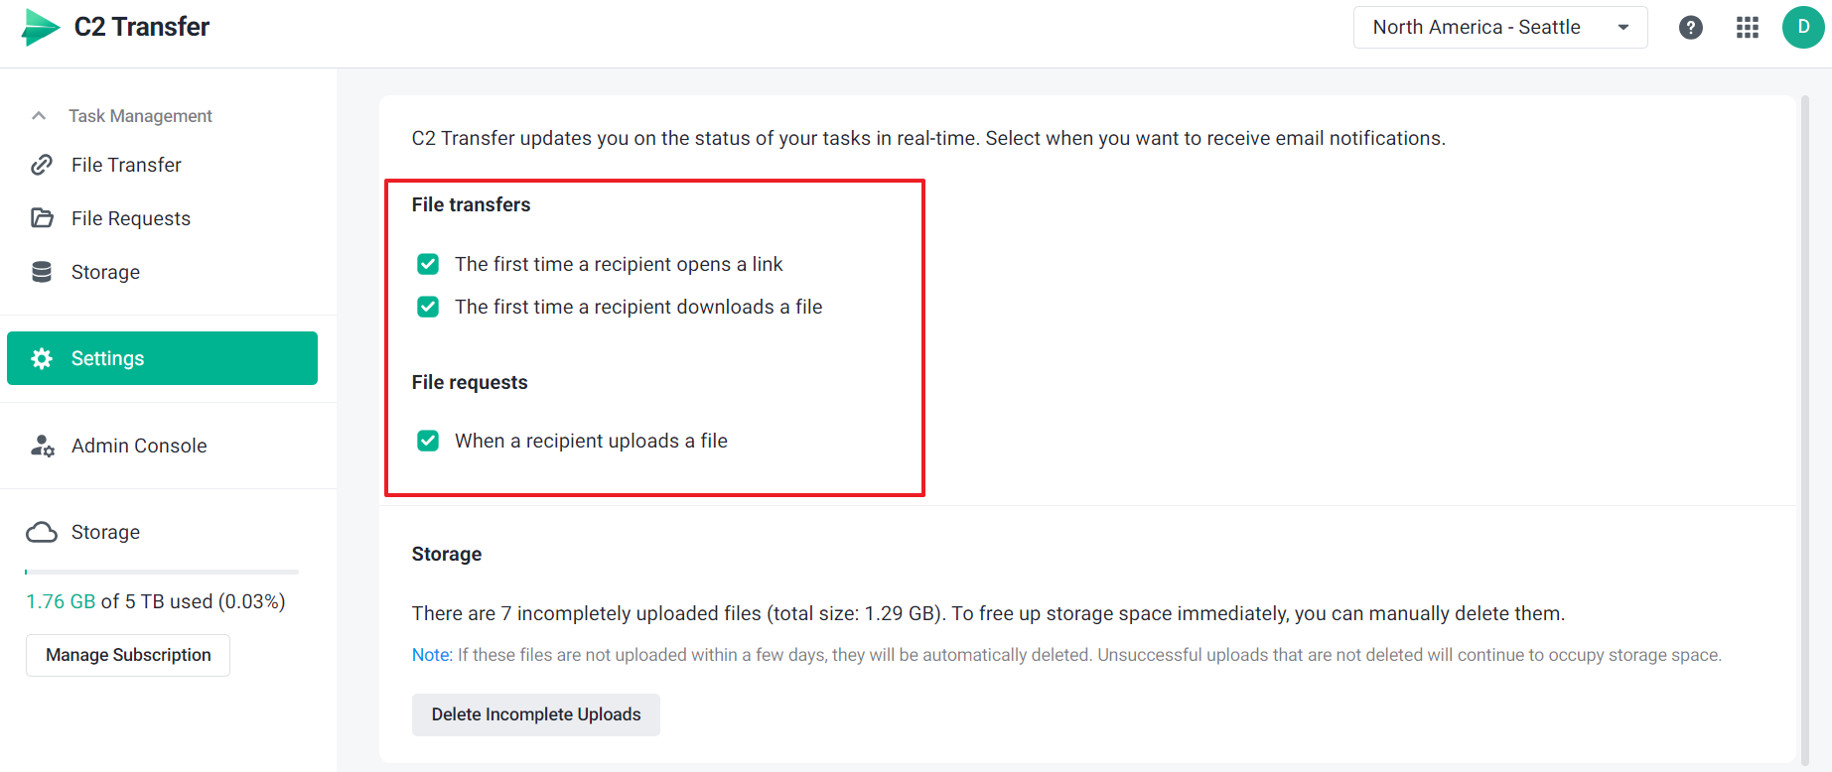Click the Manage Subscription button
The width and height of the screenshot is (1832, 772).
pos(127,655)
